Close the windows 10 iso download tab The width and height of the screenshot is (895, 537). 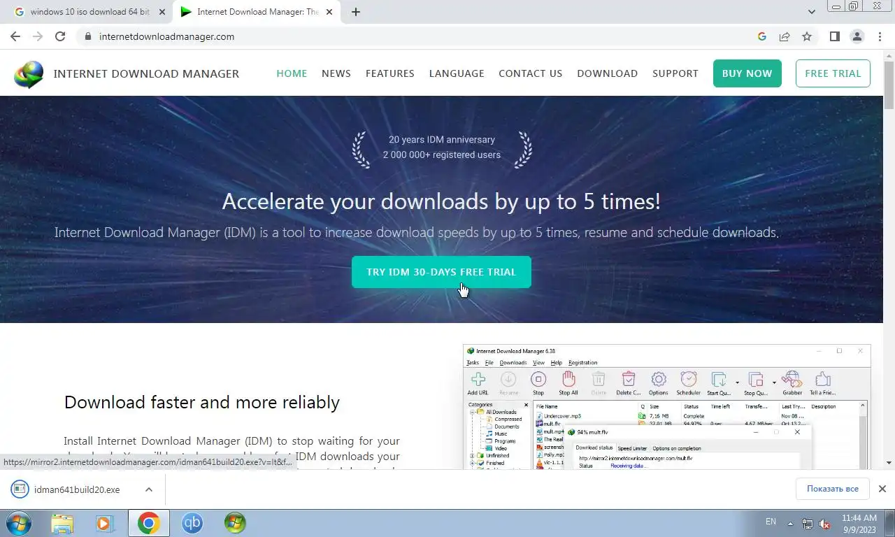point(162,12)
